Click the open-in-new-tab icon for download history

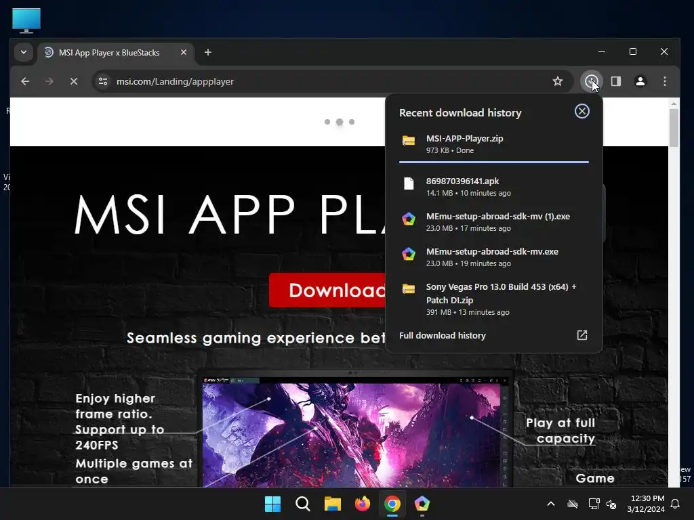point(582,335)
